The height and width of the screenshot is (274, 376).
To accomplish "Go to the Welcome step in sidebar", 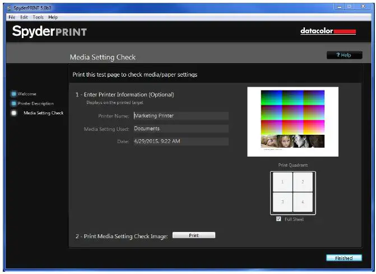I will [x=27, y=94].
